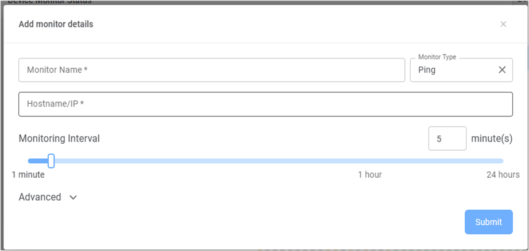This screenshot has height=251, width=529.
Task: Open the Monitor Type dropdown showing Ping
Action: pyautogui.click(x=451, y=70)
